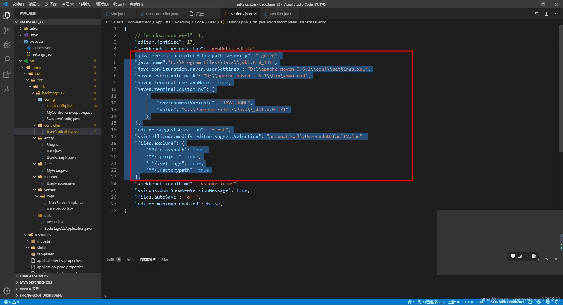Click the feedback smiley in status bar
The height and width of the screenshot is (305, 563).
(x=548, y=302)
